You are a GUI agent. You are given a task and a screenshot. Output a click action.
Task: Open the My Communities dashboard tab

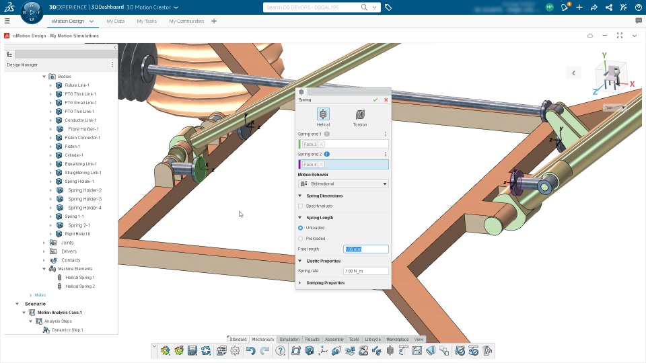click(186, 21)
